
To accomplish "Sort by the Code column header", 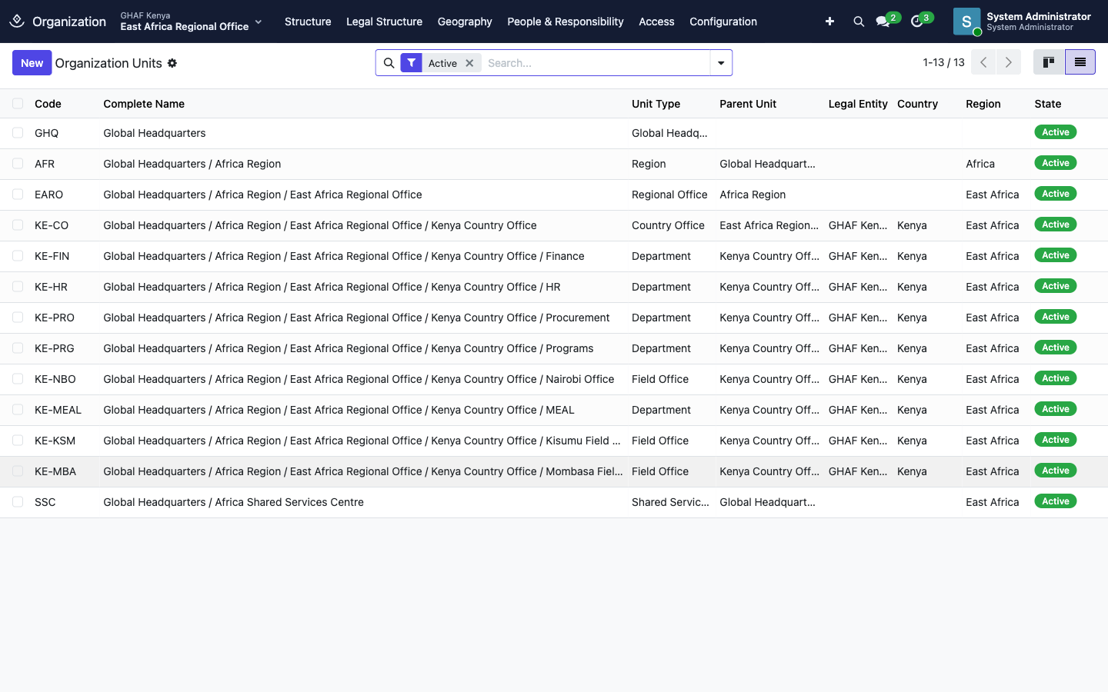I will [x=48, y=104].
